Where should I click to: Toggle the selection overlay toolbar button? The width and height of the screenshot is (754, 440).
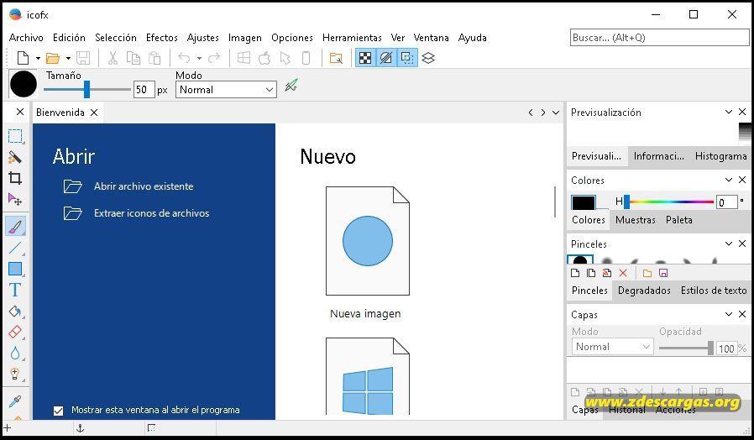tap(407, 58)
